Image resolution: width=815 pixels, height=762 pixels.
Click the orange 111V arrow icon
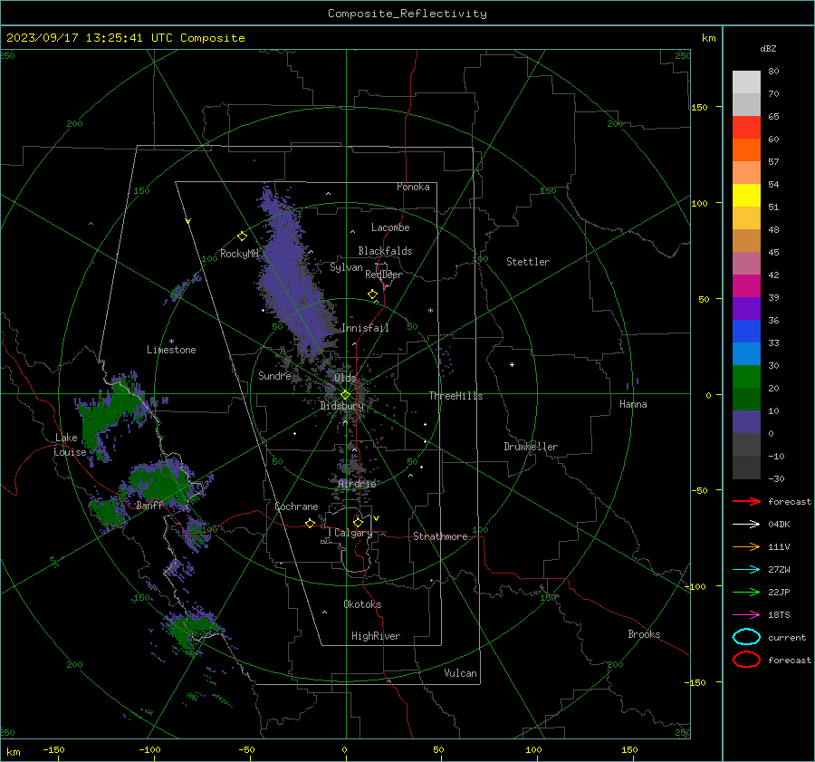point(746,546)
